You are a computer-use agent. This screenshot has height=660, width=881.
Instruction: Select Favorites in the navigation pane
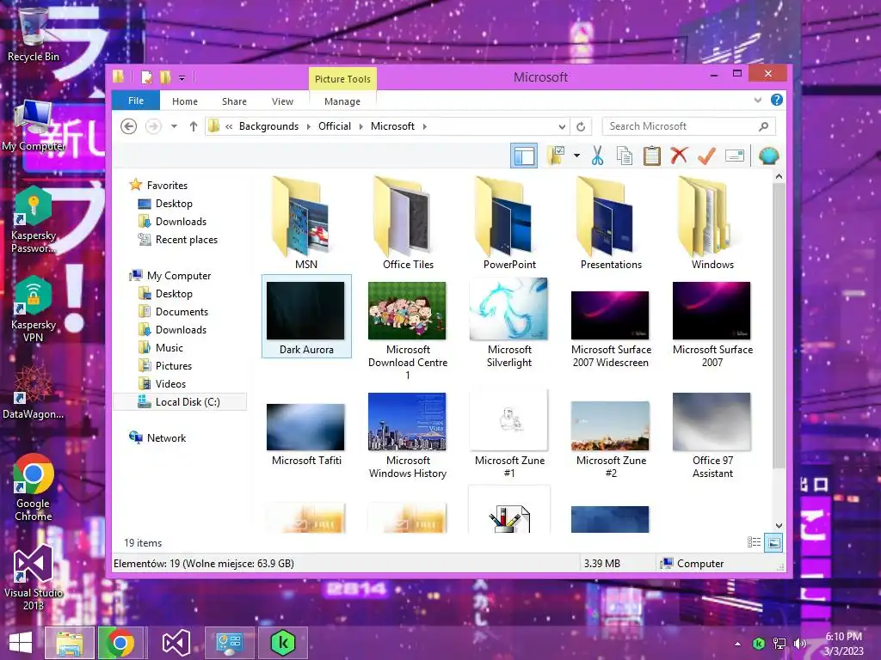pos(167,186)
